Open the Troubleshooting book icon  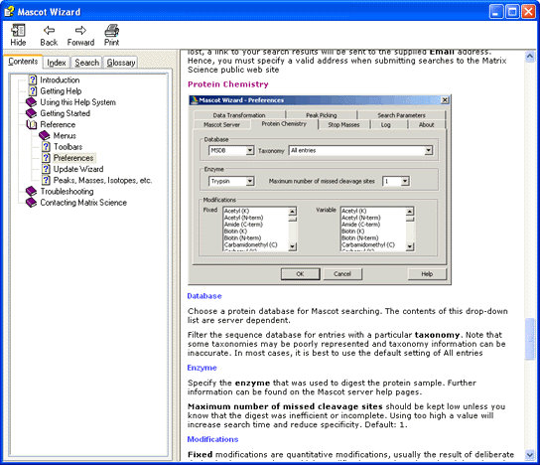click(31, 192)
